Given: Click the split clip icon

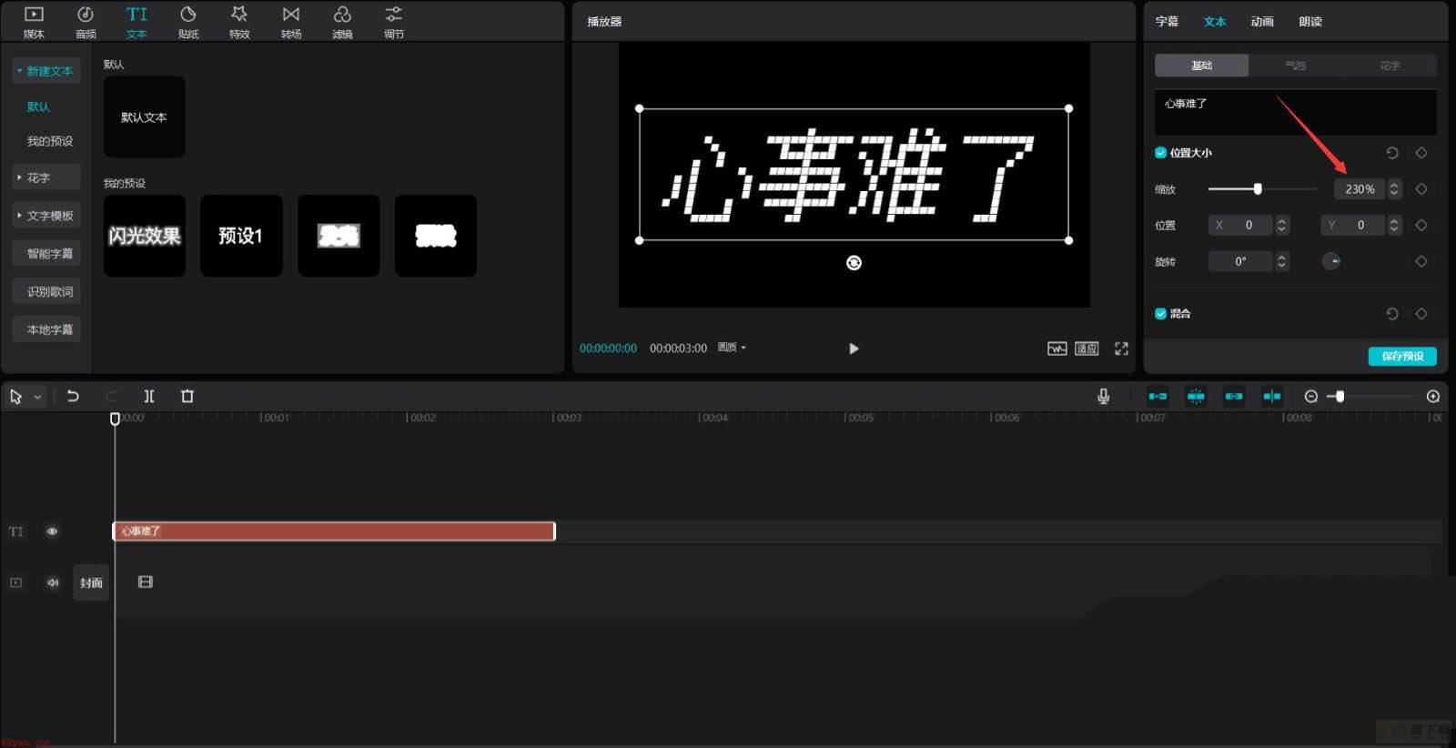Looking at the screenshot, I should point(149,396).
